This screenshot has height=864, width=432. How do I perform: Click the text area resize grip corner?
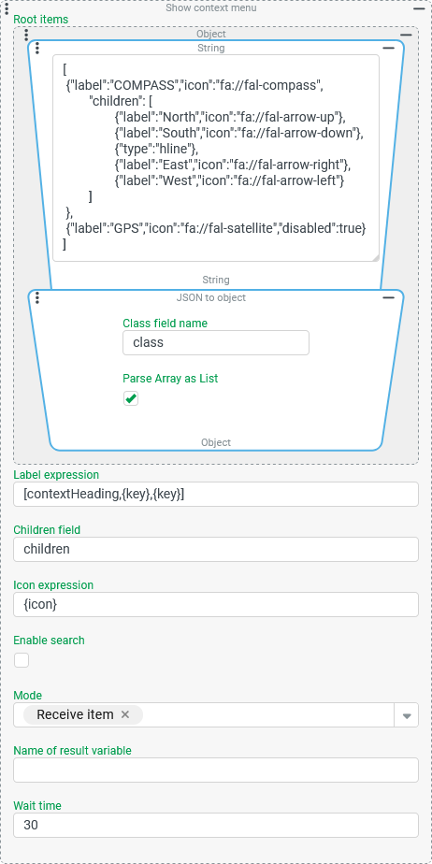point(375,257)
